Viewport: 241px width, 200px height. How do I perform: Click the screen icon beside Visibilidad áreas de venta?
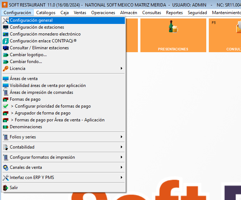pyautogui.click(x=6, y=86)
